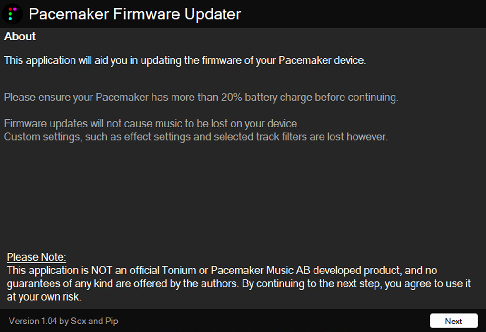The width and height of the screenshot is (486, 332).
Task: Click the 'guarantees of any kind' disclaimer line
Action: click(x=239, y=283)
